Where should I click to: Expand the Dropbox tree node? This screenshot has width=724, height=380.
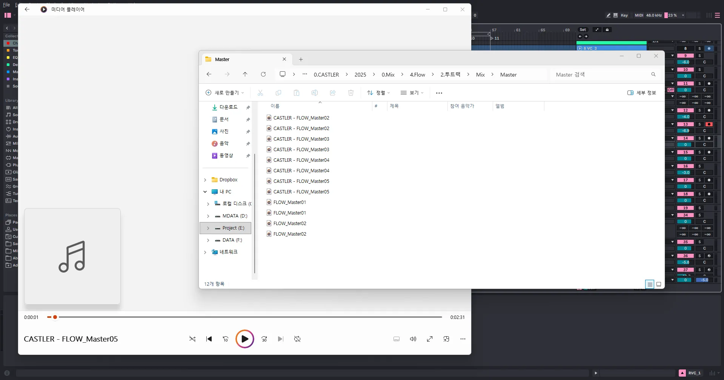[x=205, y=180]
